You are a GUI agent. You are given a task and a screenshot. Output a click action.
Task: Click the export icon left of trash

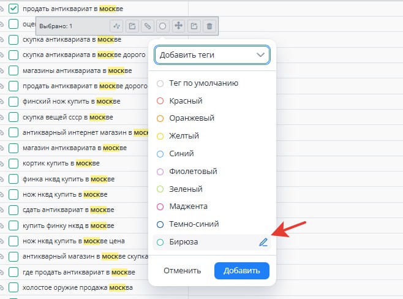pos(194,26)
